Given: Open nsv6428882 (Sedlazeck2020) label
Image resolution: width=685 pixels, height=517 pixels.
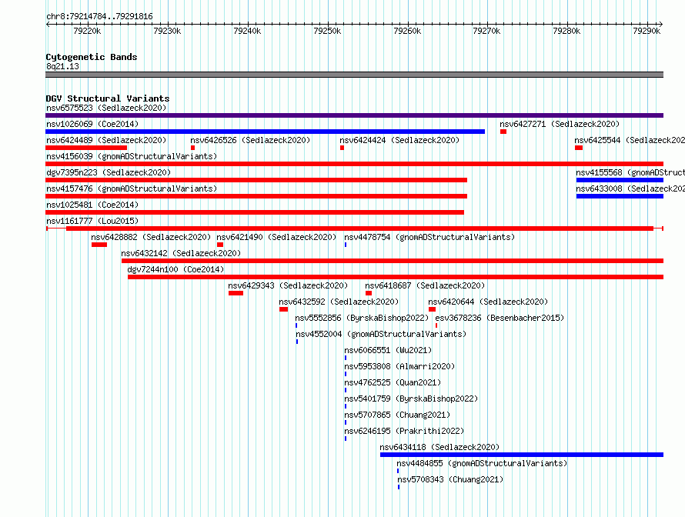Looking at the screenshot, I should (x=151, y=237).
